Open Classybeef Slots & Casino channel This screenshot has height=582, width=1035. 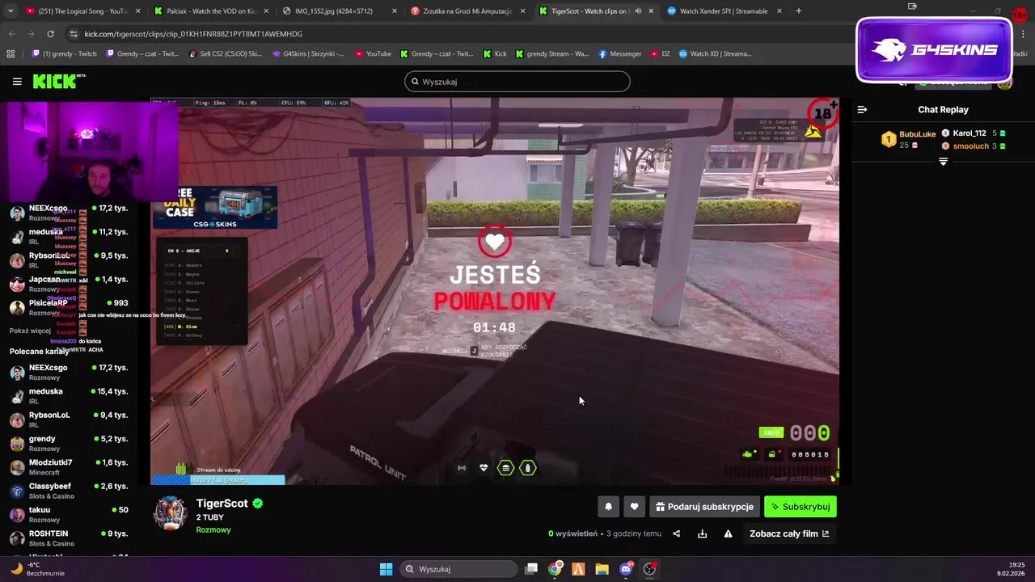click(x=68, y=491)
